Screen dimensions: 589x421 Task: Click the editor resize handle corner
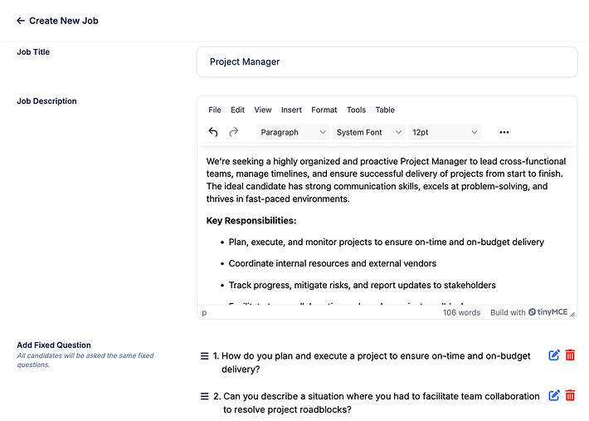572,314
